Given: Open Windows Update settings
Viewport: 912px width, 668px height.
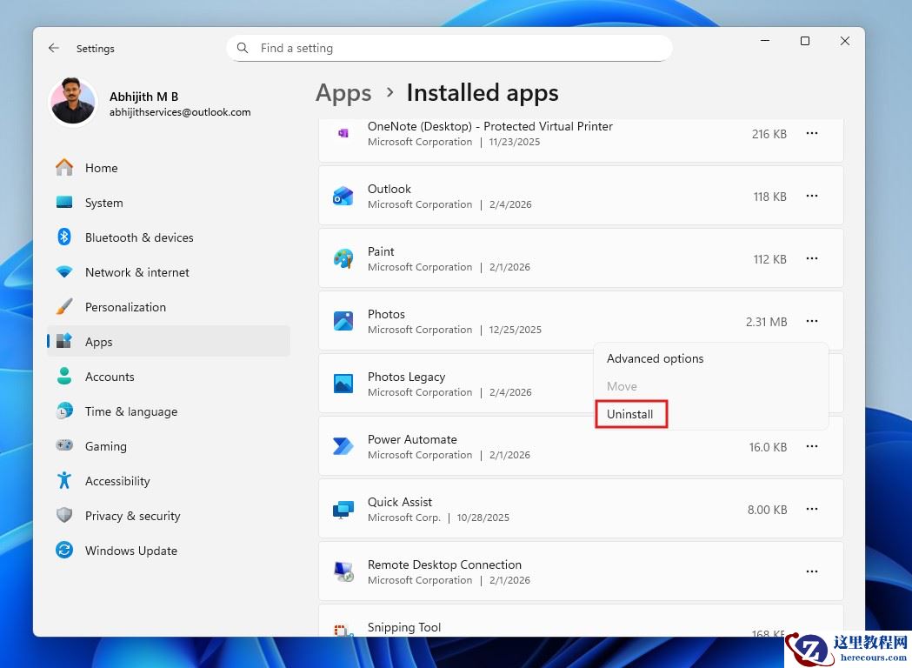Looking at the screenshot, I should 130,551.
